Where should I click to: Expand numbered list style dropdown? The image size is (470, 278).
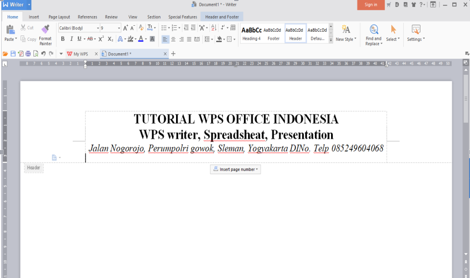[x=179, y=28]
